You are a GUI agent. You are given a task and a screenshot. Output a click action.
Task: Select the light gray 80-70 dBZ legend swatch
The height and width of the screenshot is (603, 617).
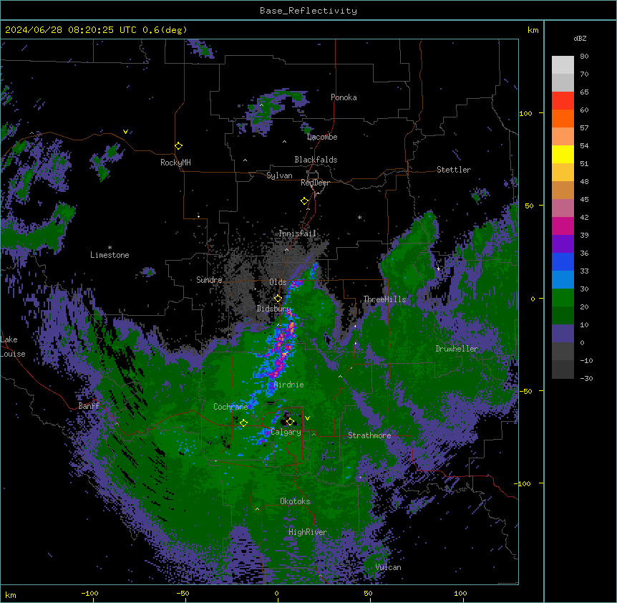tap(563, 65)
